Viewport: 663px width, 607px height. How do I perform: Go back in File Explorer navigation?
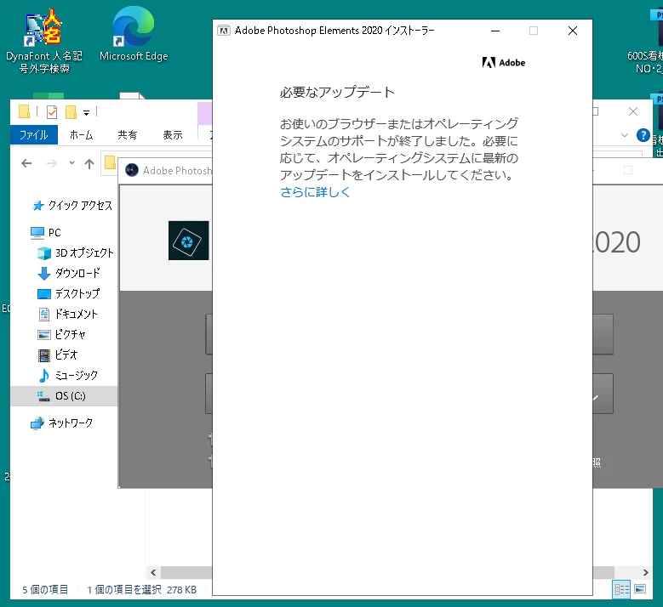pyautogui.click(x=26, y=163)
